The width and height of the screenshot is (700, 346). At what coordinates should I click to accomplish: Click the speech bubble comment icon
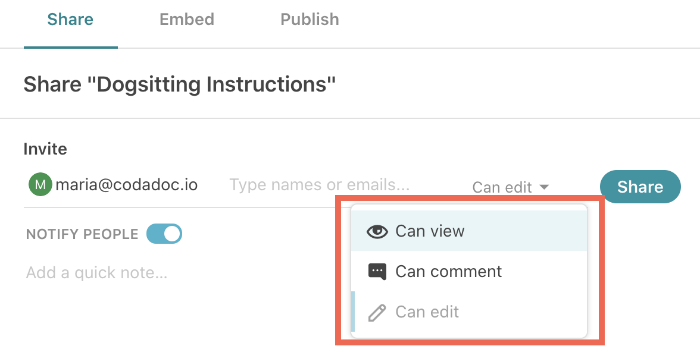coord(377,272)
